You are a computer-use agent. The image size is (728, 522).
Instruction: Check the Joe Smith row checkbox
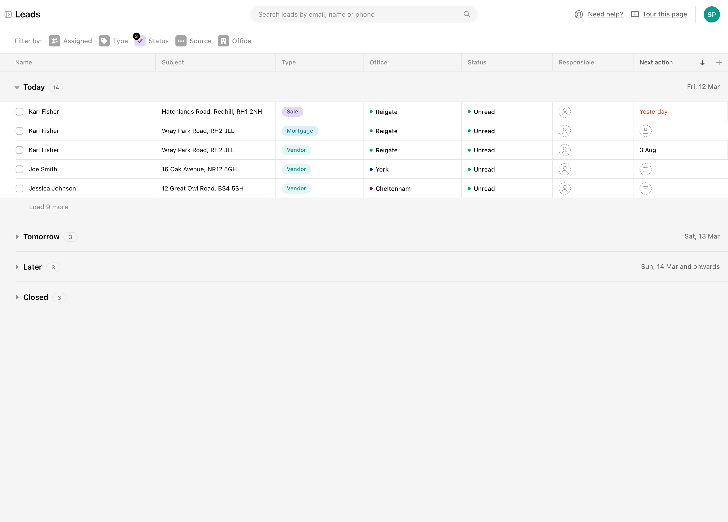pyautogui.click(x=19, y=169)
